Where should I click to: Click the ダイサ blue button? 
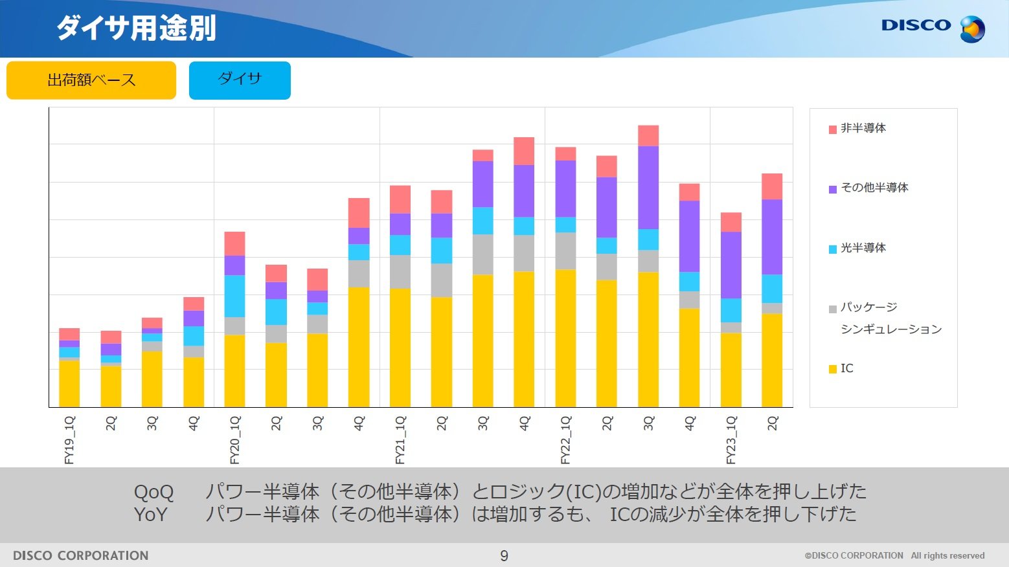[x=240, y=80]
